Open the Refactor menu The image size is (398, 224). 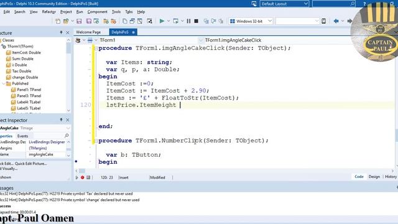click(x=49, y=12)
